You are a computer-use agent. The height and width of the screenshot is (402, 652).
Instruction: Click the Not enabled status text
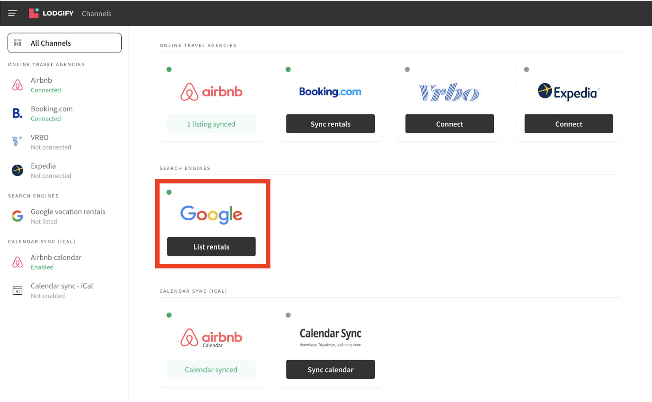[x=48, y=296]
